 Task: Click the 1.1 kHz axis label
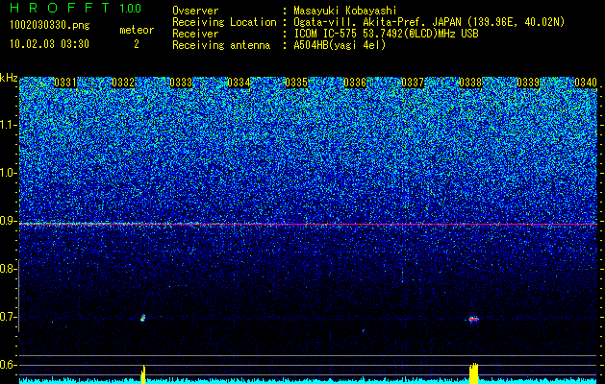tap(8, 125)
